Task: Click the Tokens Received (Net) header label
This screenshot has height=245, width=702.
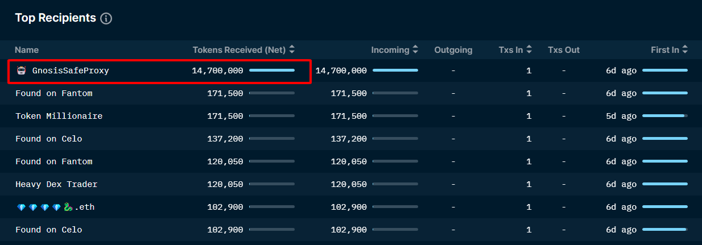Action: coord(239,50)
